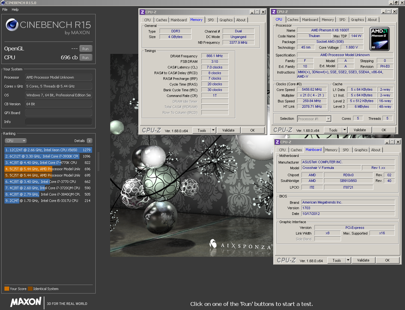Switch to About tab in Mainboard CPU-Z window
405x310 pixels.
coord(376,150)
